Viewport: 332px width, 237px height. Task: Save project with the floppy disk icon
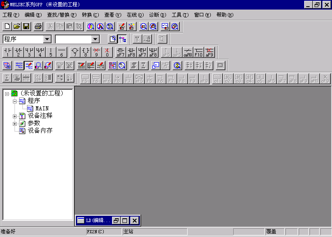(x=26, y=27)
